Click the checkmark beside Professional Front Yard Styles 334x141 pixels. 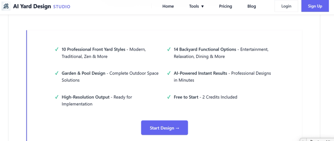pos(57,49)
